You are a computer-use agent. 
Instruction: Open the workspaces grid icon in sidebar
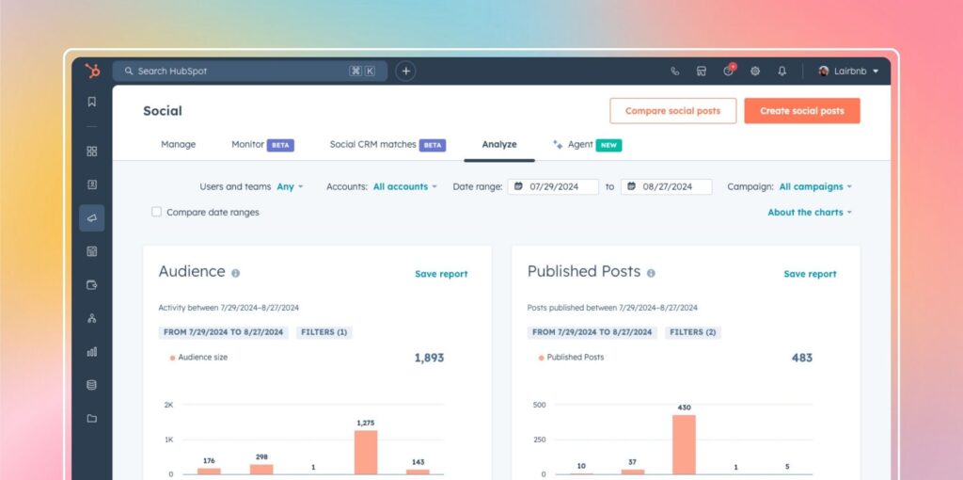[91, 152]
